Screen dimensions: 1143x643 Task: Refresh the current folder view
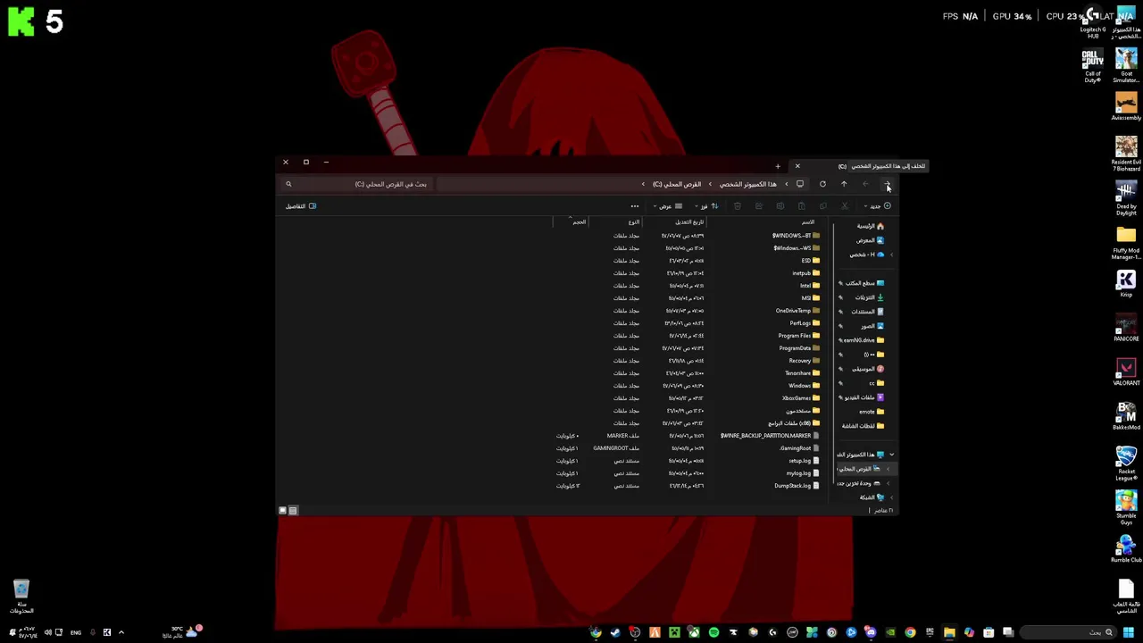822,184
